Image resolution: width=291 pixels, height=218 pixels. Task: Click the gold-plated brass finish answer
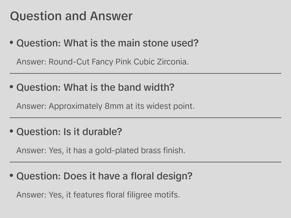coord(101,151)
